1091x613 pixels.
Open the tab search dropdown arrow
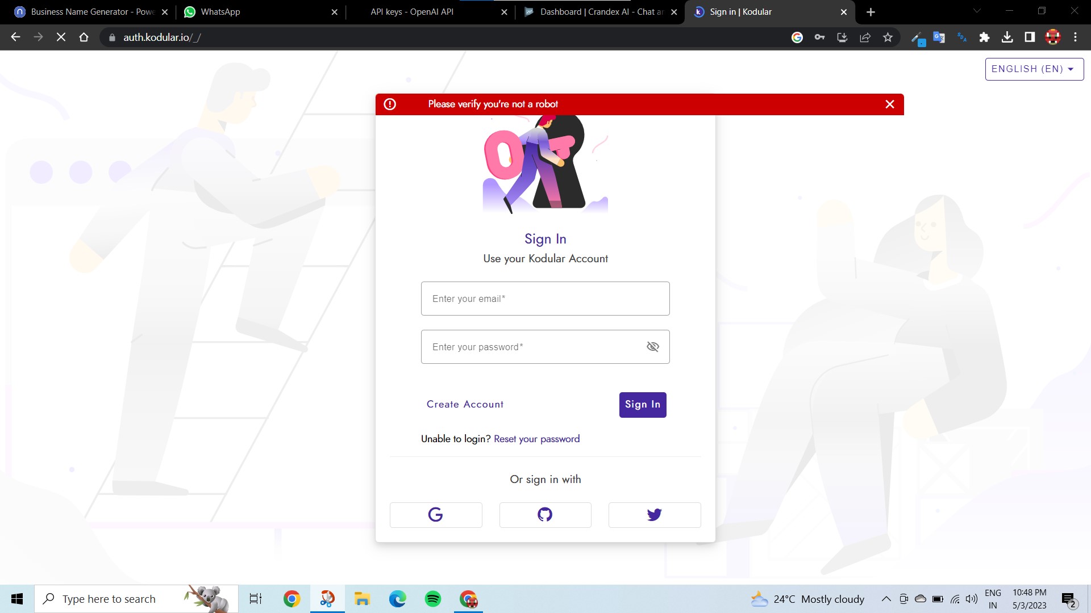pyautogui.click(x=977, y=11)
